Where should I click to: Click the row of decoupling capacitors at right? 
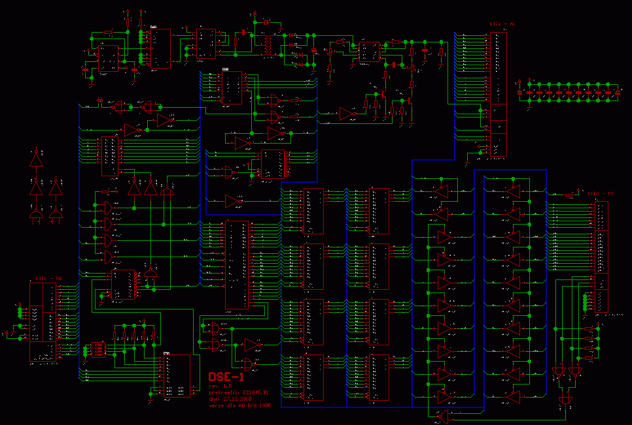tap(568, 93)
